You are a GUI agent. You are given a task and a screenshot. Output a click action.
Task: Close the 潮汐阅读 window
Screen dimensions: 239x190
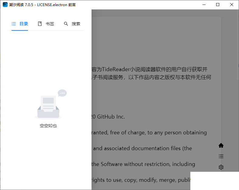click(232, 5)
